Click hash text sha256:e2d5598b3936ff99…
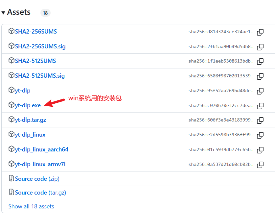The height and width of the screenshot is (213, 275). [221, 135]
